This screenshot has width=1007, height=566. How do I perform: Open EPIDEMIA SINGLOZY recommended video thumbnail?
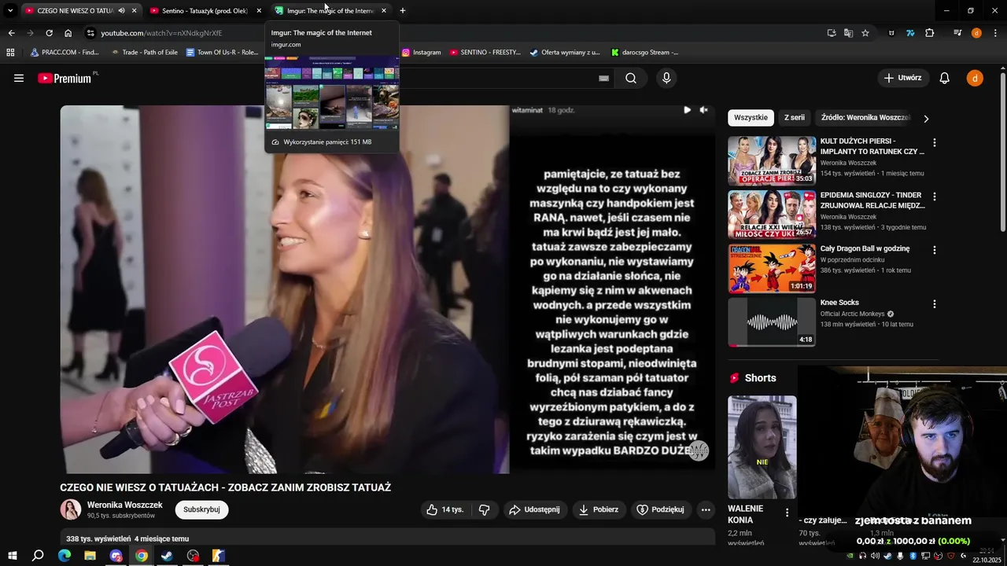772,214
